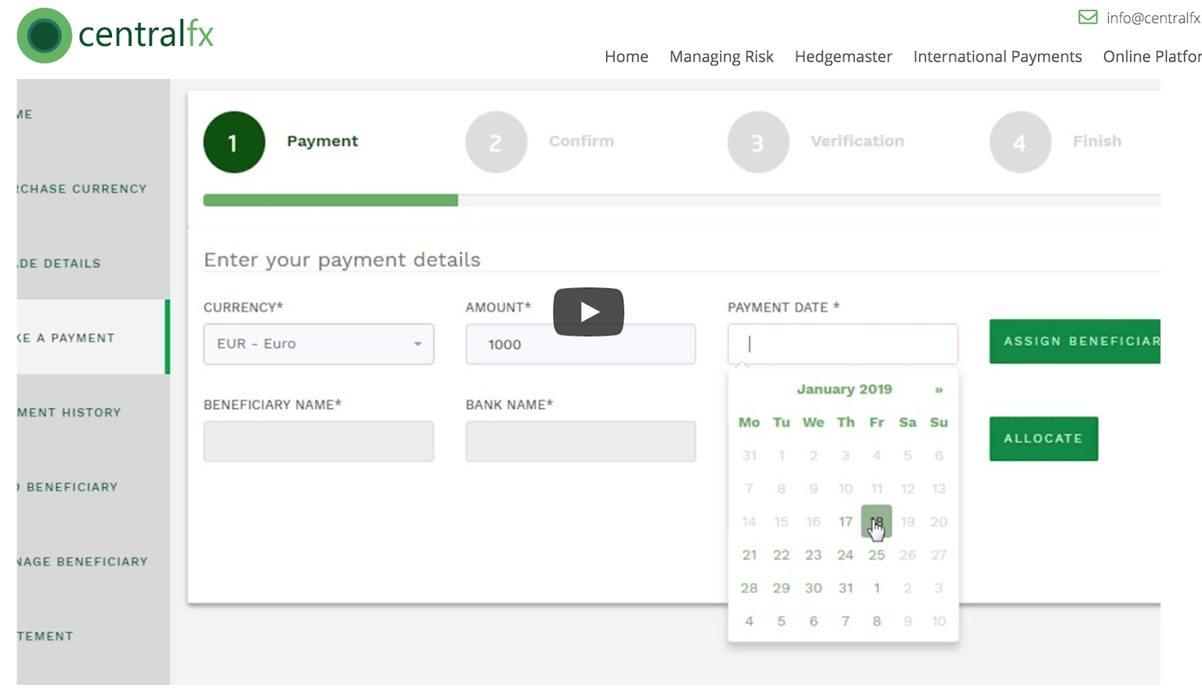Click International Payments nav link
Viewport: 1202px width, 699px height.
(x=997, y=57)
